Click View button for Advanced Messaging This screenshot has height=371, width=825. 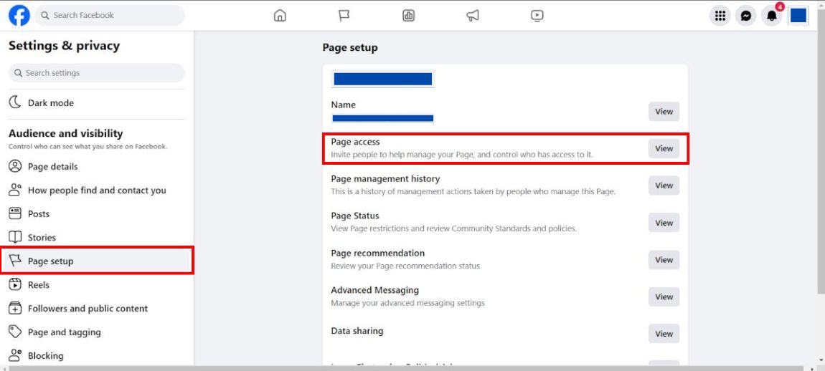(664, 297)
